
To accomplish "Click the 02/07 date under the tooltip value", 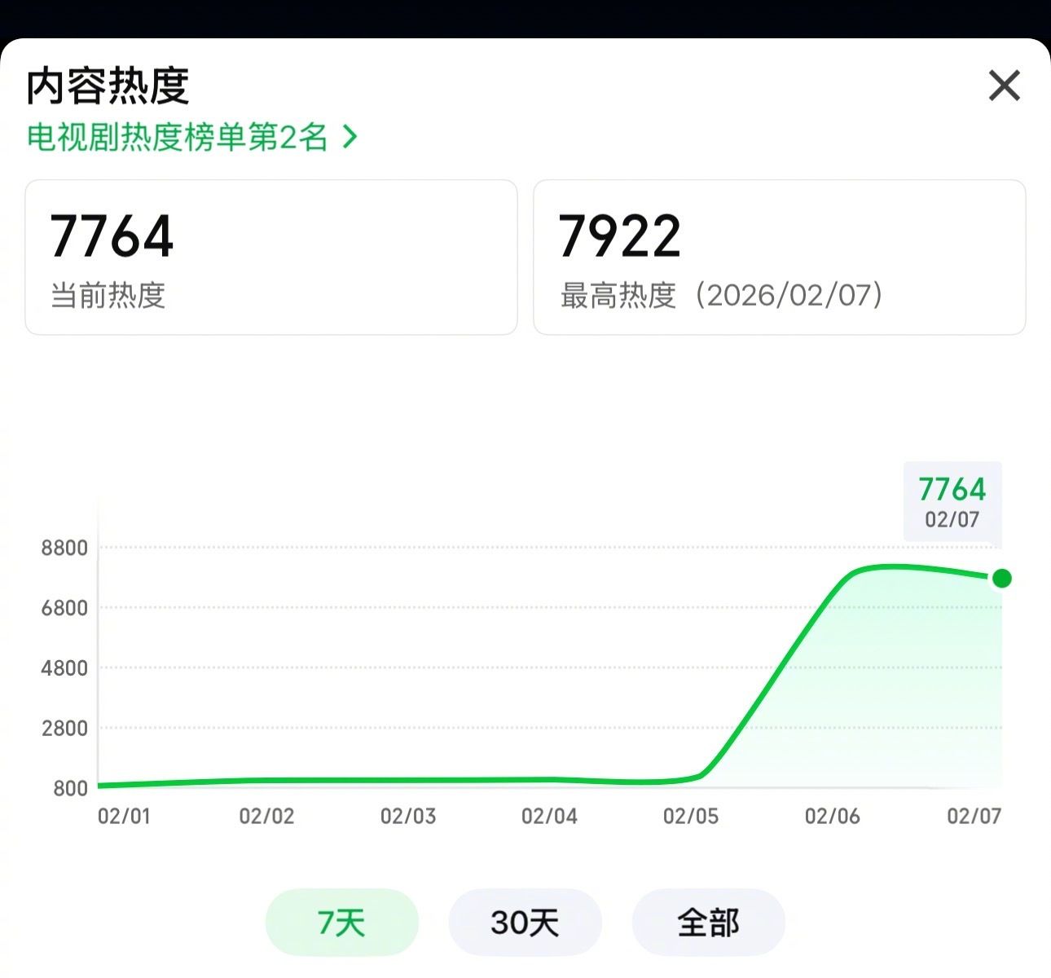I will 951,518.
